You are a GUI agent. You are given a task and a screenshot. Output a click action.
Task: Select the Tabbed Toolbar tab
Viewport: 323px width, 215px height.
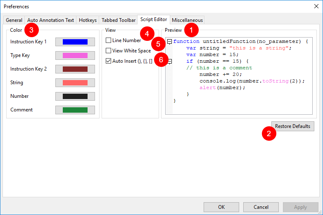click(x=119, y=20)
